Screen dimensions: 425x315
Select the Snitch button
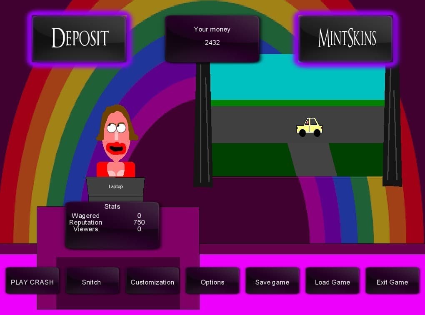[92, 280]
